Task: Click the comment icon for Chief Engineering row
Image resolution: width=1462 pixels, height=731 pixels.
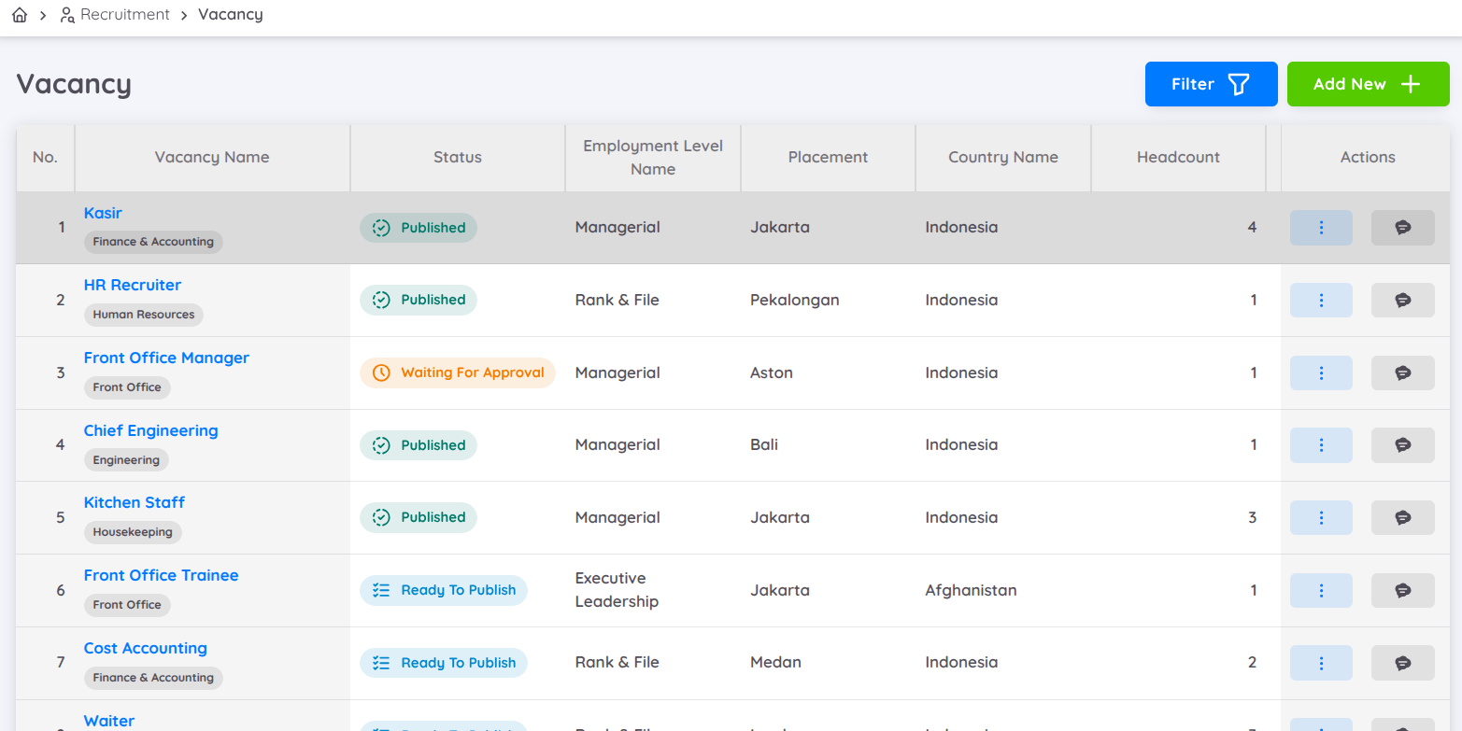Action: click(1402, 445)
